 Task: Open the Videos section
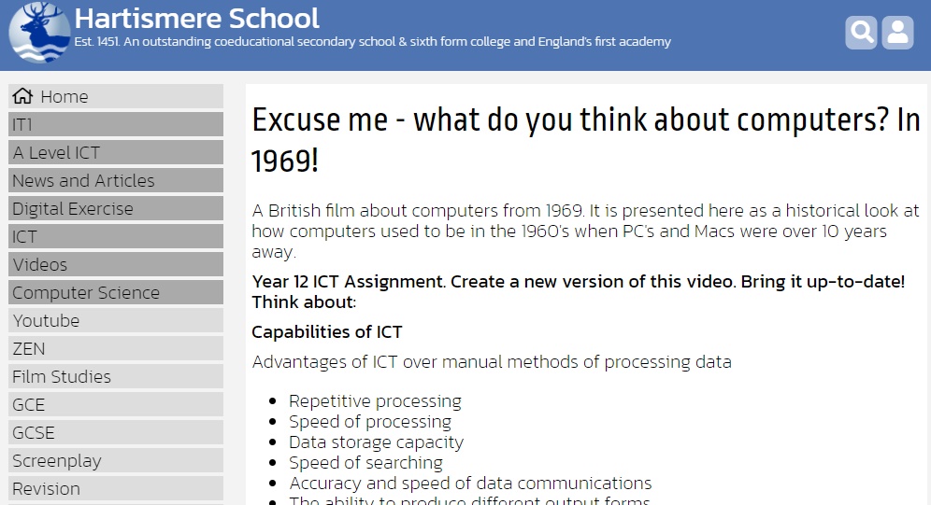[116, 264]
